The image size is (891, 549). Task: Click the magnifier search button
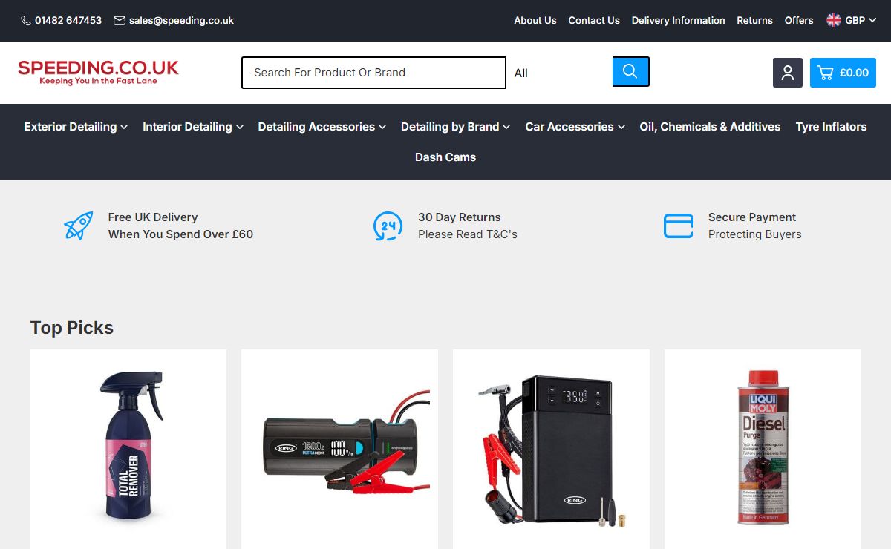point(630,71)
